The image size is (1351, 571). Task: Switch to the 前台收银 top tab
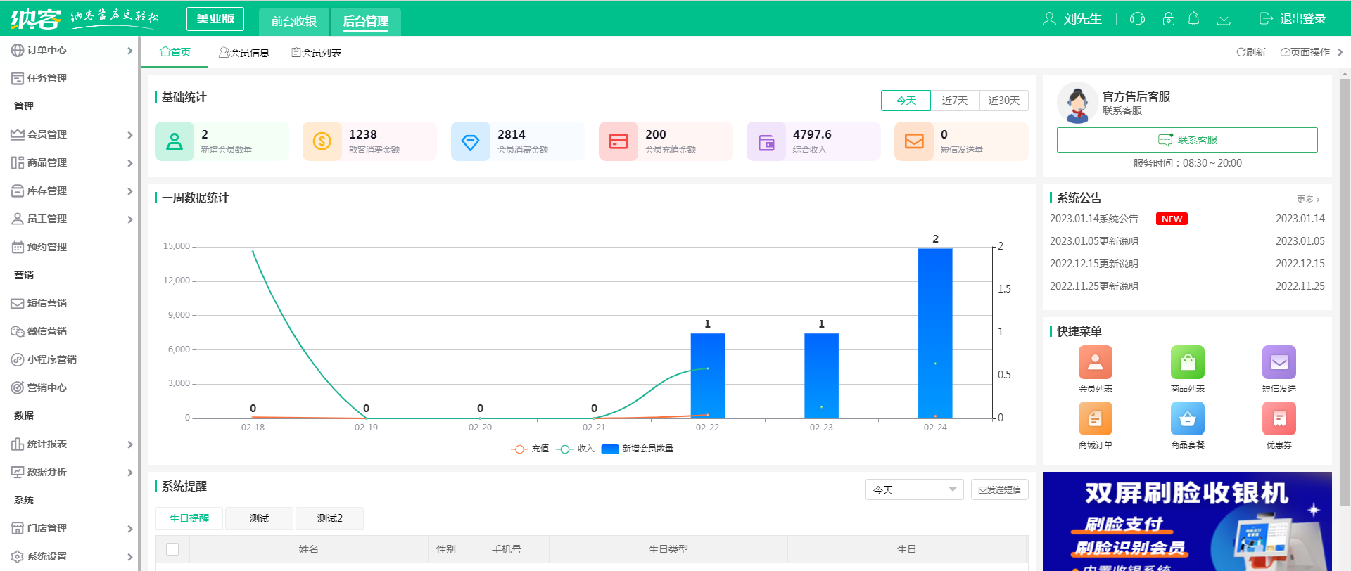[x=294, y=21]
